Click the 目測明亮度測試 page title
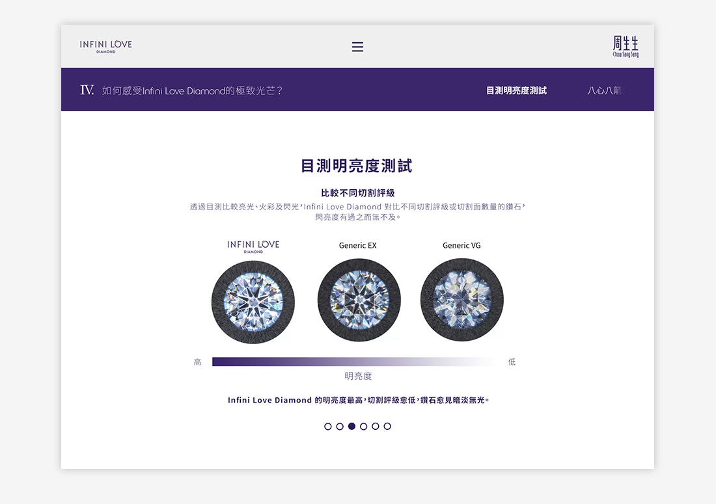The width and height of the screenshot is (716, 504). pyautogui.click(x=357, y=166)
